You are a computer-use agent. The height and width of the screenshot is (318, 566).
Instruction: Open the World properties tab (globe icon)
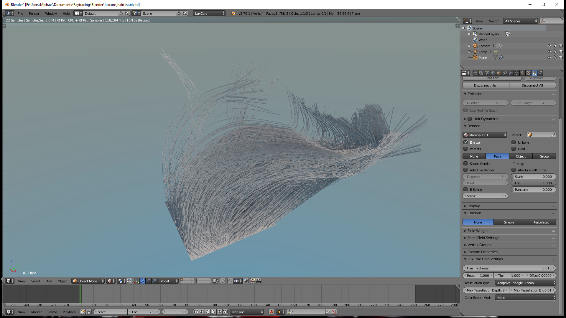pyautogui.click(x=493, y=73)
